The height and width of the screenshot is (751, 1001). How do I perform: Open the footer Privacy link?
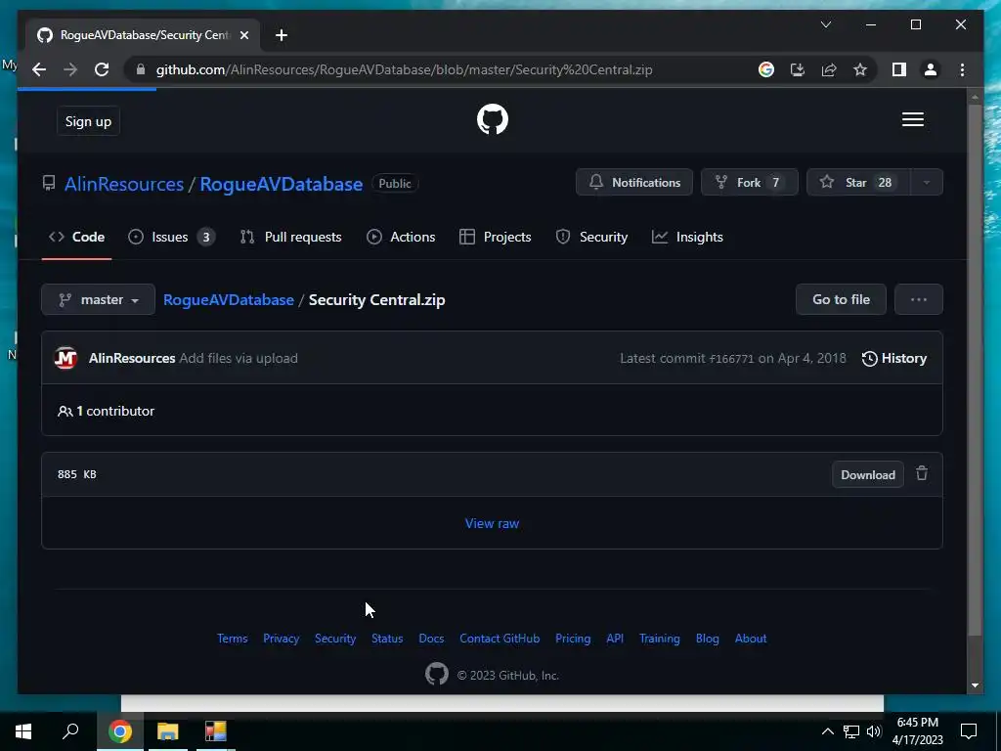(x=281, y=639)
